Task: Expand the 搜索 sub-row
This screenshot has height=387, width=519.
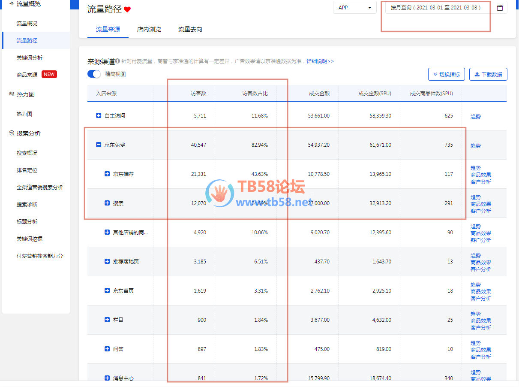Action: (107, 203)
